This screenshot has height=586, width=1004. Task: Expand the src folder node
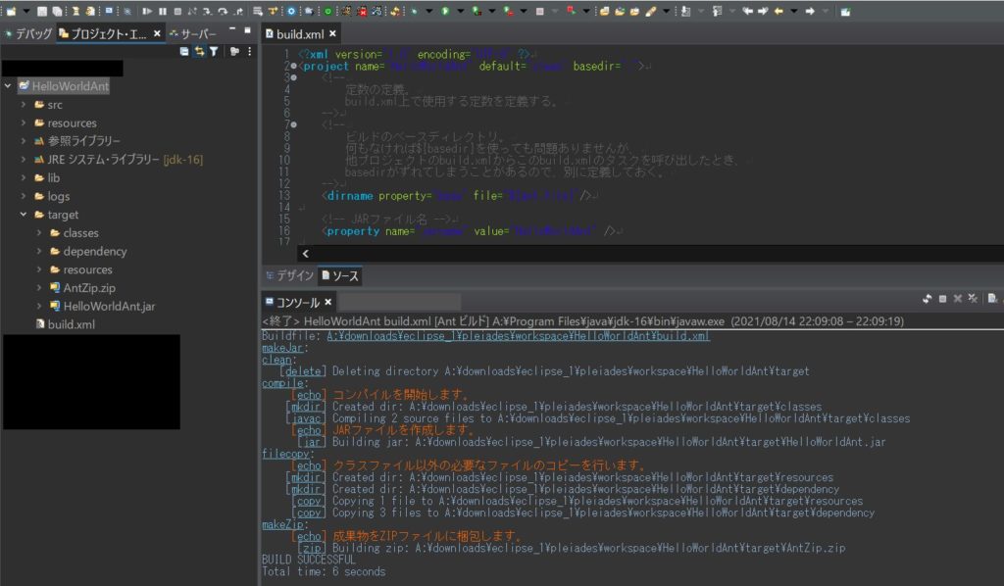(23, 105)
